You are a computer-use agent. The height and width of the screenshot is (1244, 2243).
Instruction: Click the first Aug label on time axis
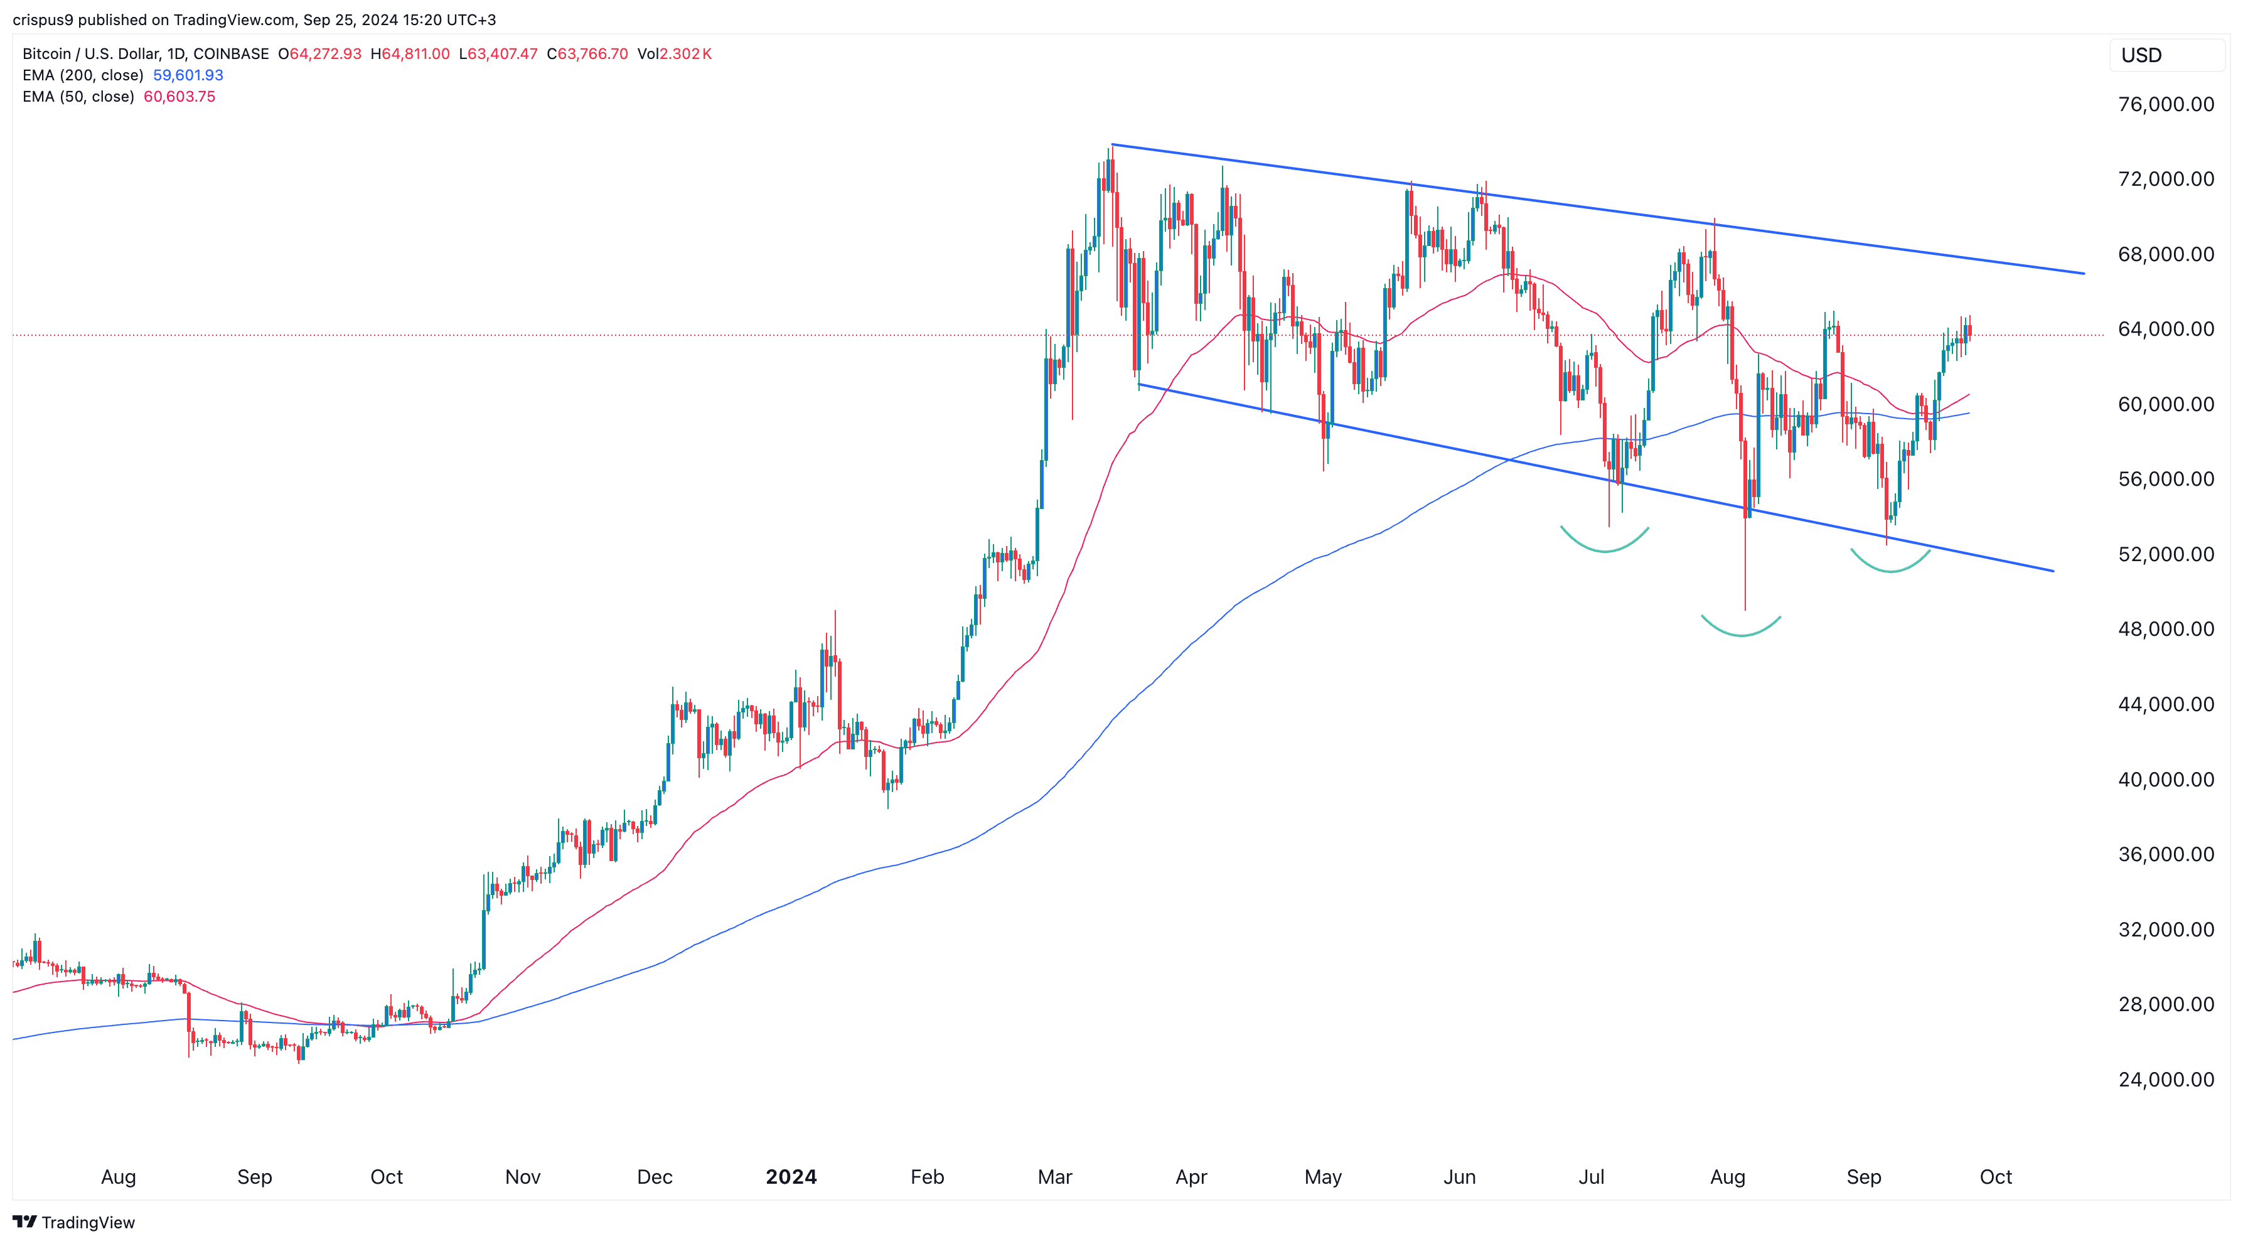pos(119,1177)
